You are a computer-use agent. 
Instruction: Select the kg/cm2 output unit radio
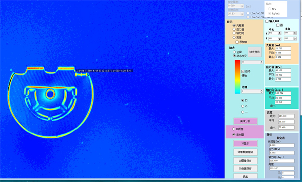click(270, 13)
